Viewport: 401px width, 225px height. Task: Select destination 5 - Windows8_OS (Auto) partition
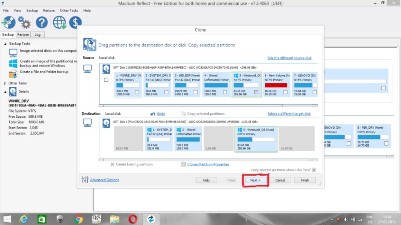(x=256, y=139)
